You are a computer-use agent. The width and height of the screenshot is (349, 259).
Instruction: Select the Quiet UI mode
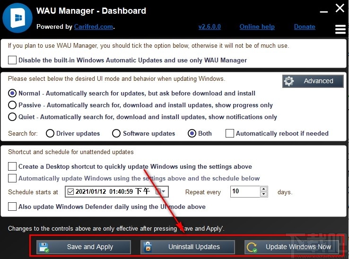tap(12, 117)
